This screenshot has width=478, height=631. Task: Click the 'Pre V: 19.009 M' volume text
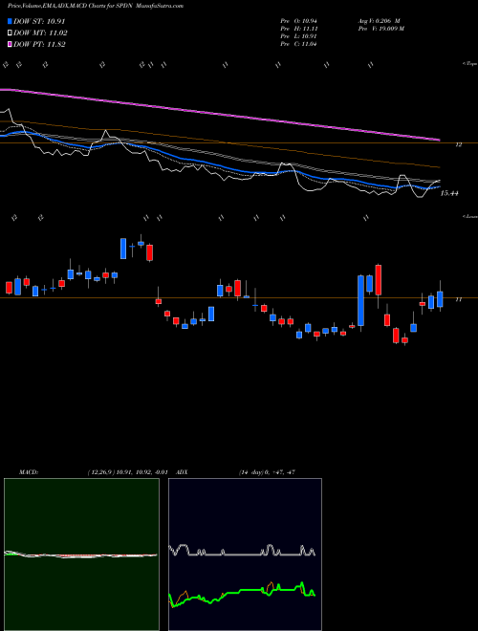(x=380, y=29)
